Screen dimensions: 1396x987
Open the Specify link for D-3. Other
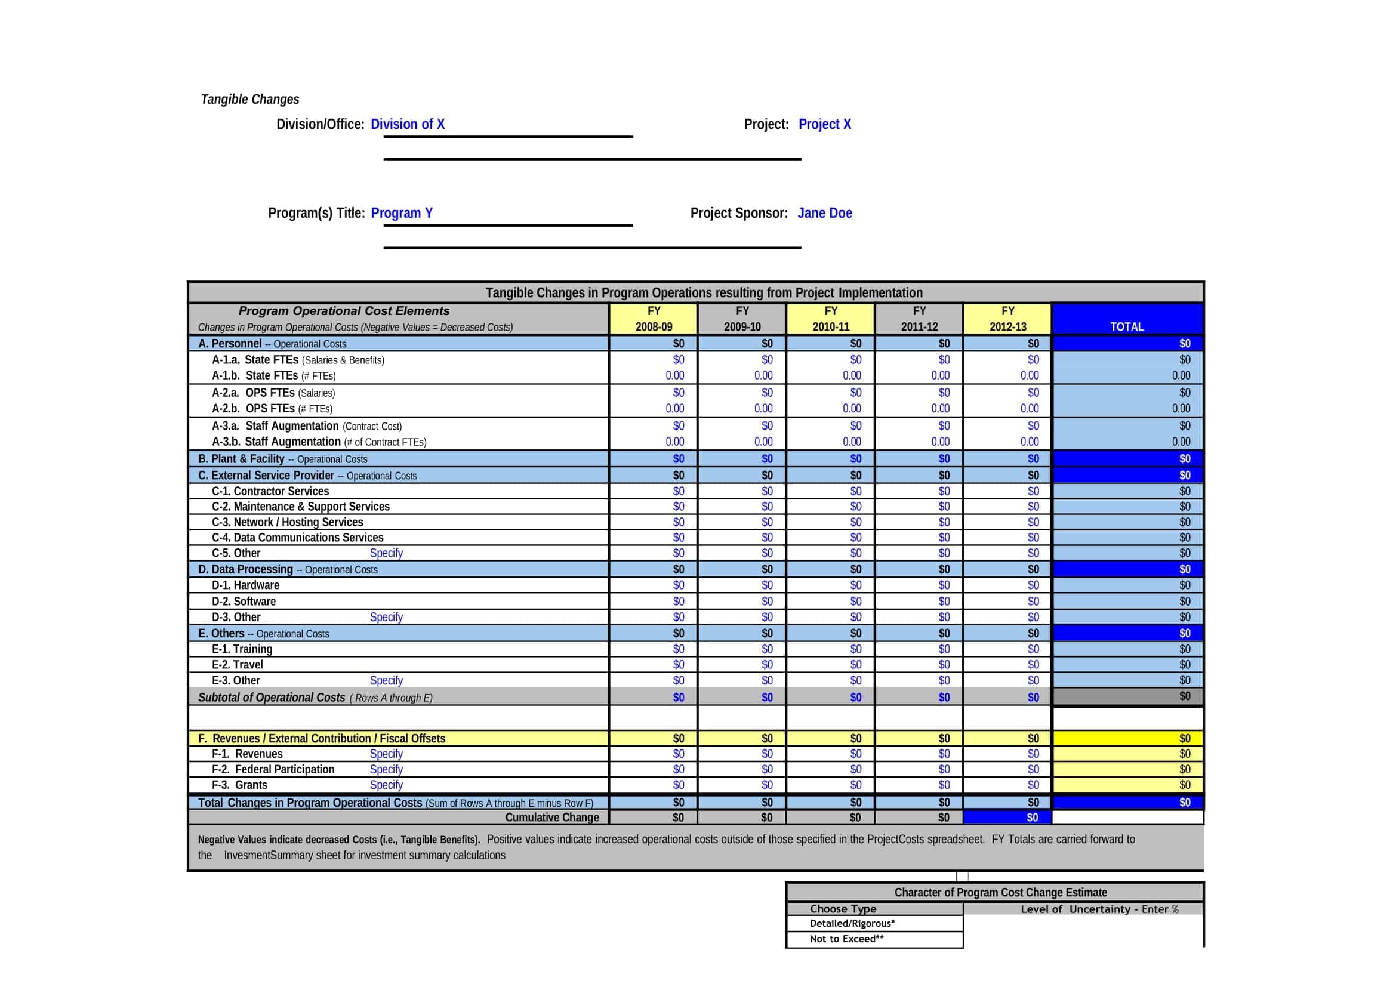386,617
